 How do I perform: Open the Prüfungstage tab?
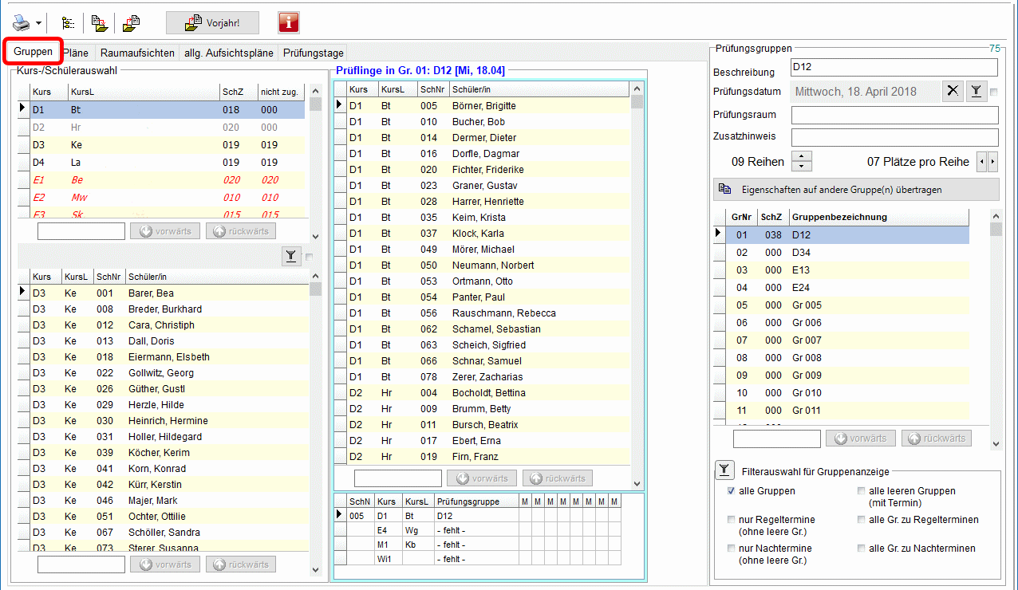314,53
